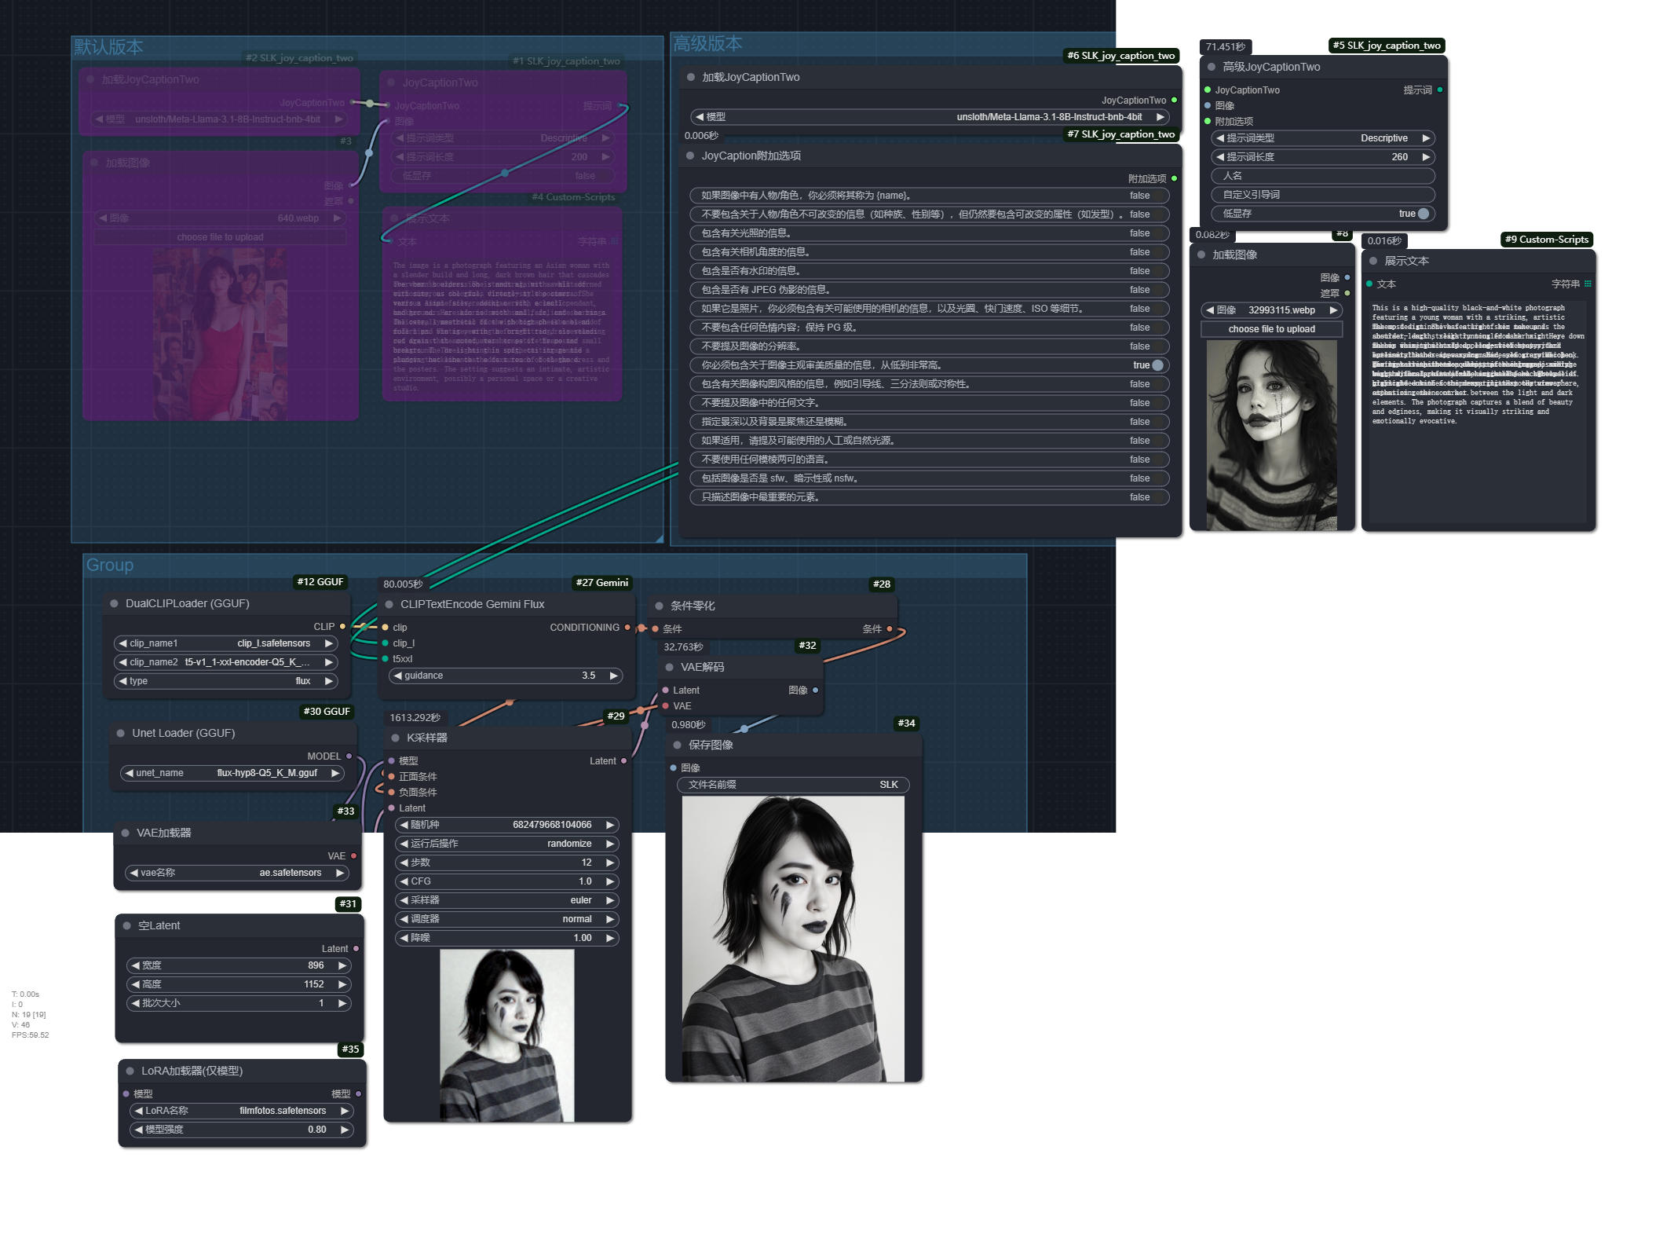
Task: Collapse the K采样器 node via header dot
Action: click(x=396, y=738)
